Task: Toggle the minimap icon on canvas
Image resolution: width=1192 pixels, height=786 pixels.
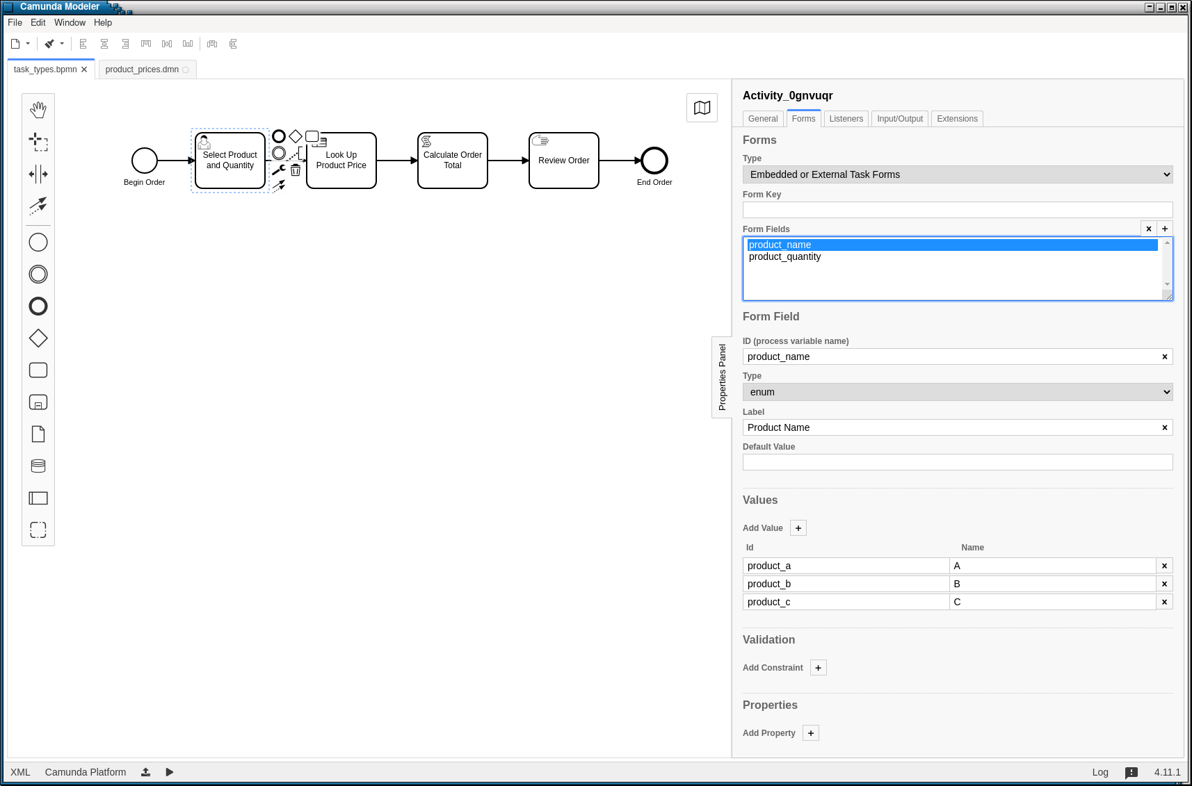Action: 702,108
